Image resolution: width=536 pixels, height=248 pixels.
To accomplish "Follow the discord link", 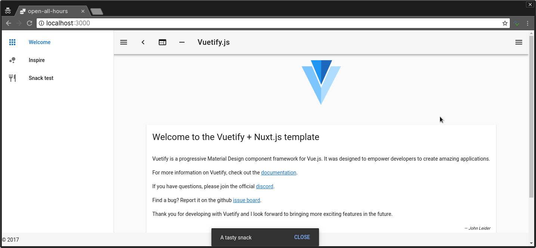I will [x=264, y=186].
